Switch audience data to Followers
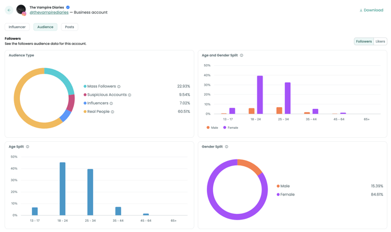This screenshot has height=232, width=391. pos(364,41)
